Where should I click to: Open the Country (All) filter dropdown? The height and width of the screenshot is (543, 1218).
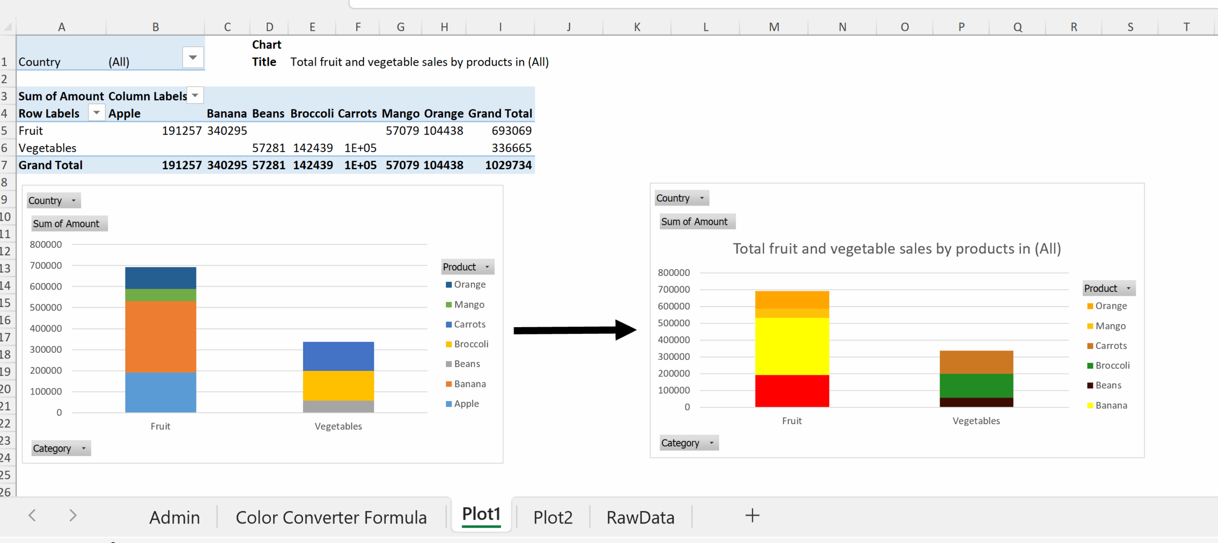pos(193,57)
